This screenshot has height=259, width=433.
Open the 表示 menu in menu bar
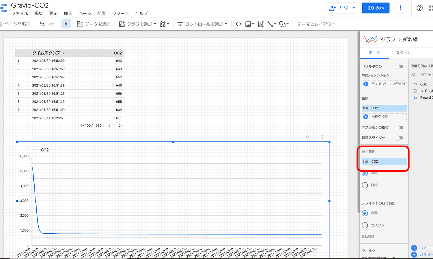click(53, 14)
